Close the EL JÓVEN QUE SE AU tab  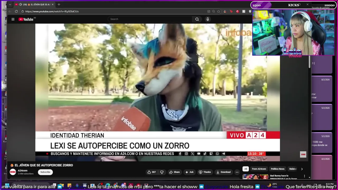pyautogui.click(x=53, y=4)
